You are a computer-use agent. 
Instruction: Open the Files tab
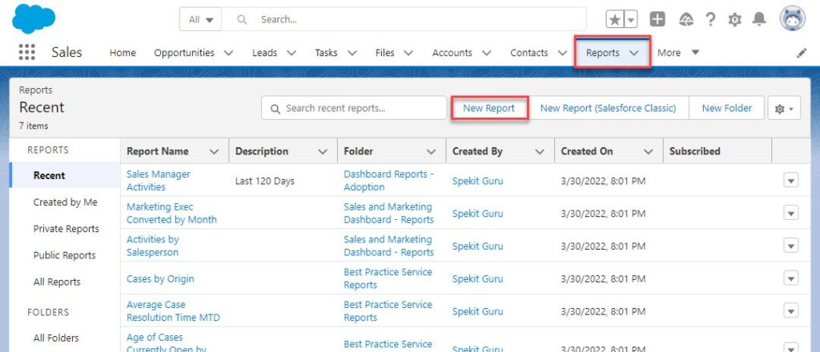(x=385, y=53)
